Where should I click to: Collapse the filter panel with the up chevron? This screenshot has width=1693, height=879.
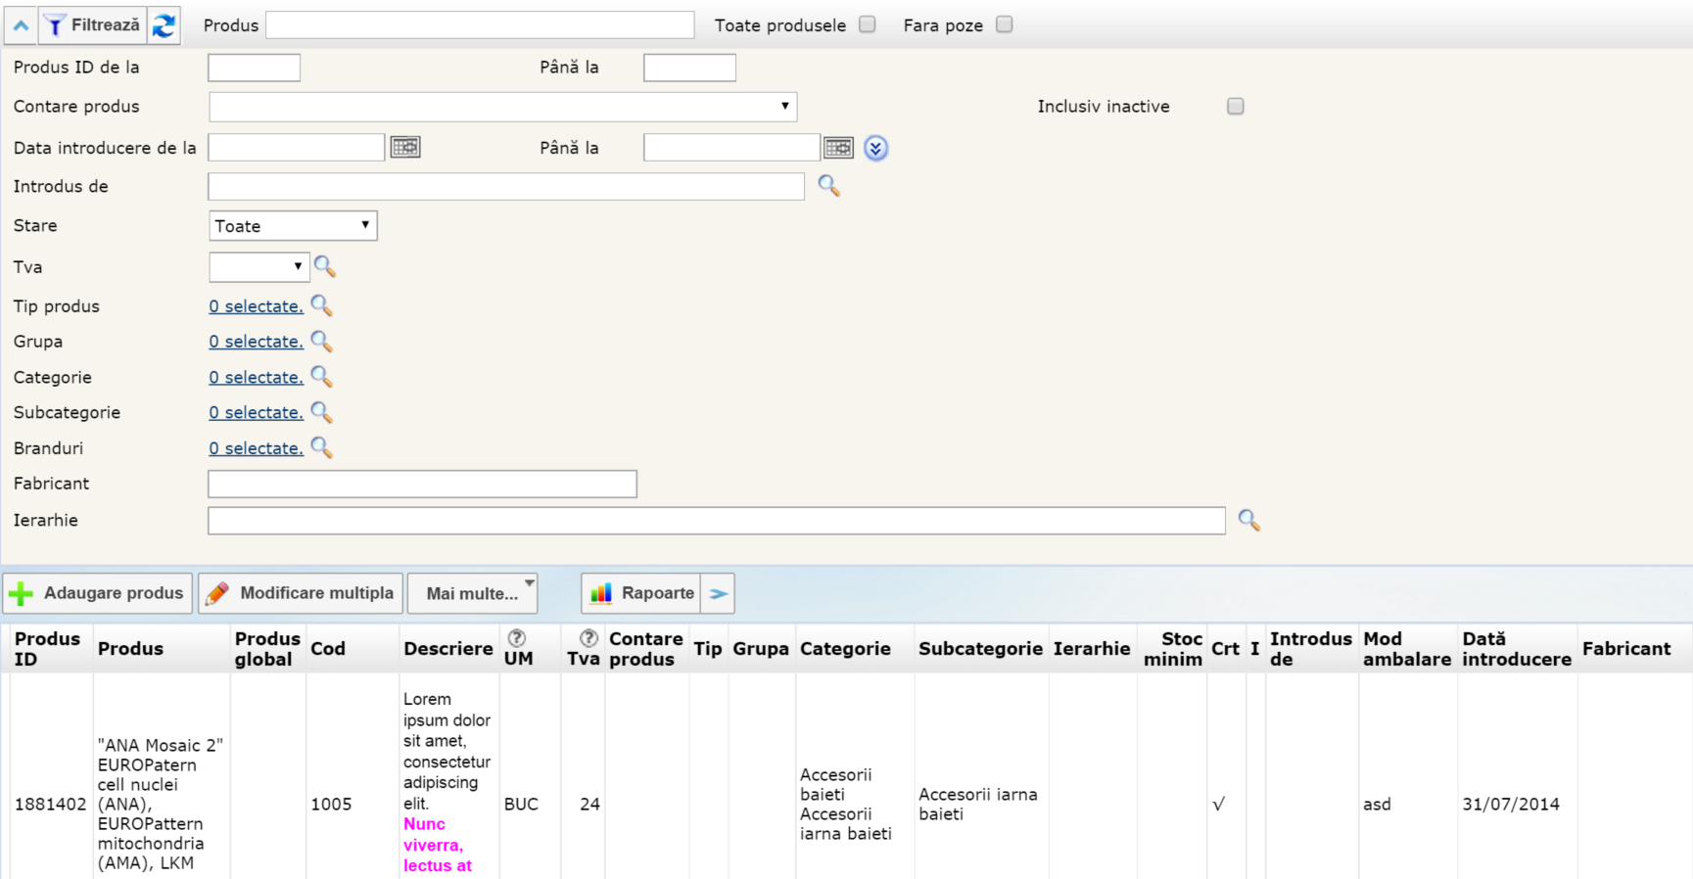point(21,25)
